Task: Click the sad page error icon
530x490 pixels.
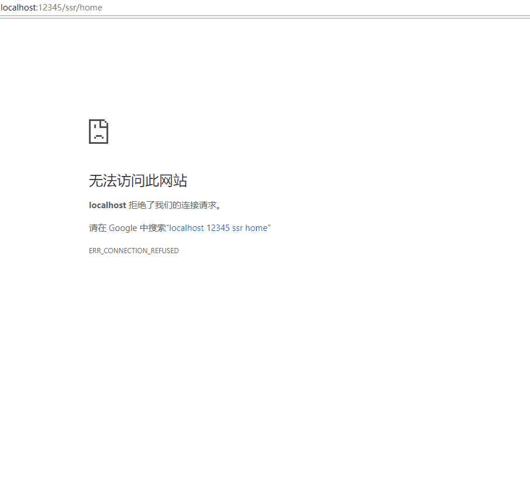Action: (98, 132)
